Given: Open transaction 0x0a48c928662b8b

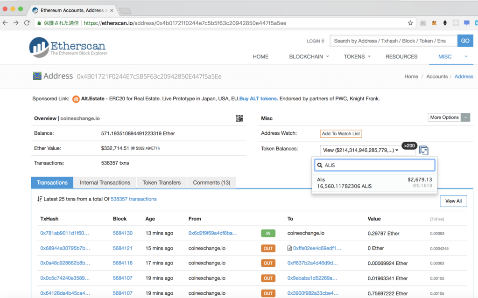Looking at the screenshot, I should tap(65, 263).
